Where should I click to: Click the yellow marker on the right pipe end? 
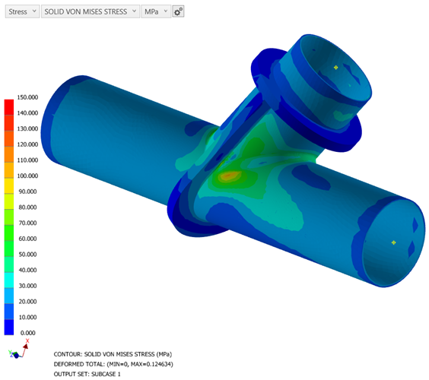tap(393, 242)
